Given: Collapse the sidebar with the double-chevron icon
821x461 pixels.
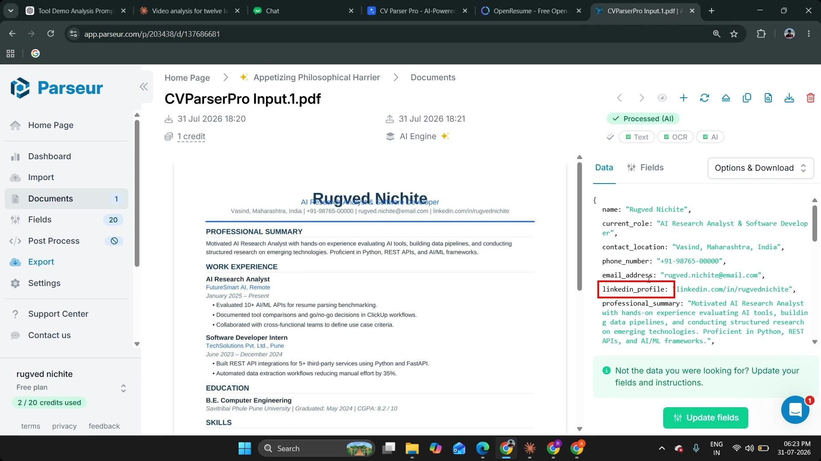Looking at the screenshot, I should click(x=144, y=87).
